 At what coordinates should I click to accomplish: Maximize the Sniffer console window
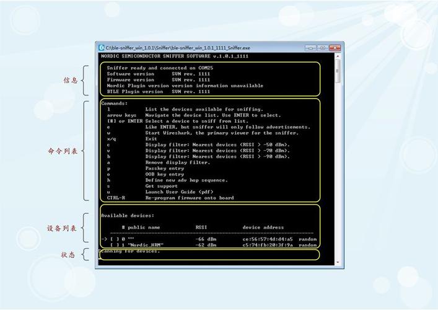[x=323, y=48]
